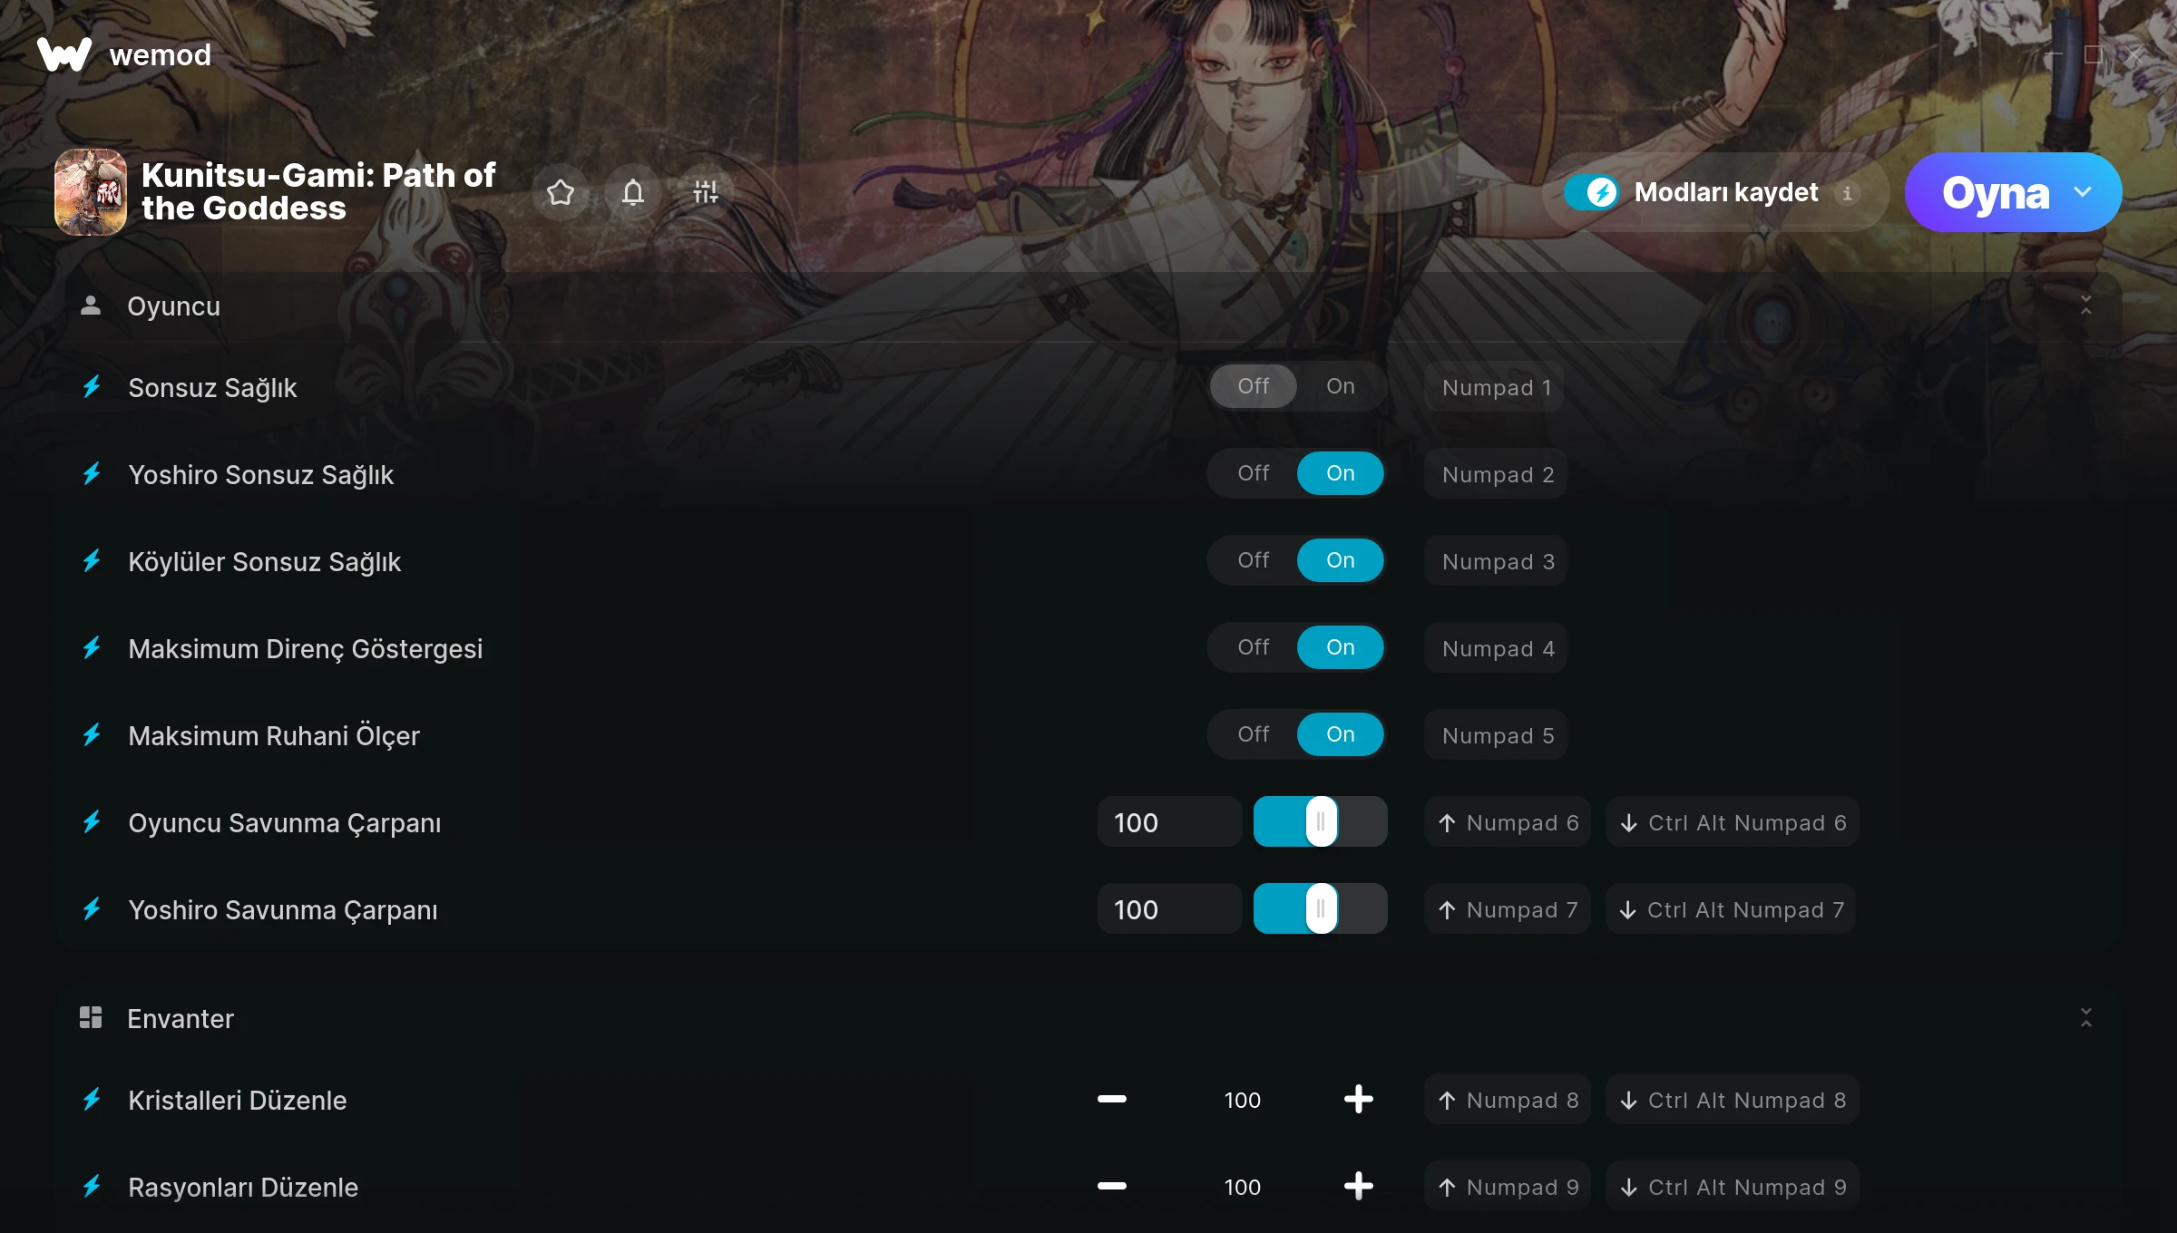Increase Kristalleri Düzenle with plus icon
This screenshot has height=1233, width=2177.
[x=1358, y=1099]
